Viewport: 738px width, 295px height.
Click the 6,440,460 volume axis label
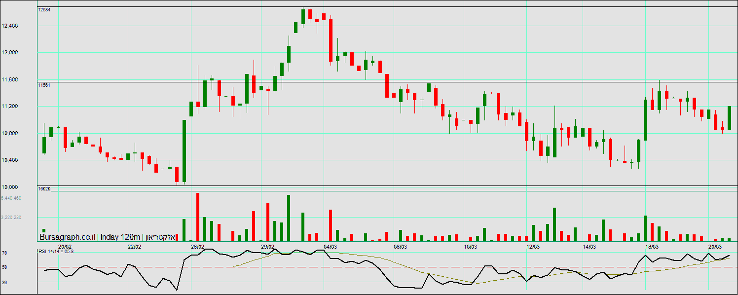pos(11,198)
